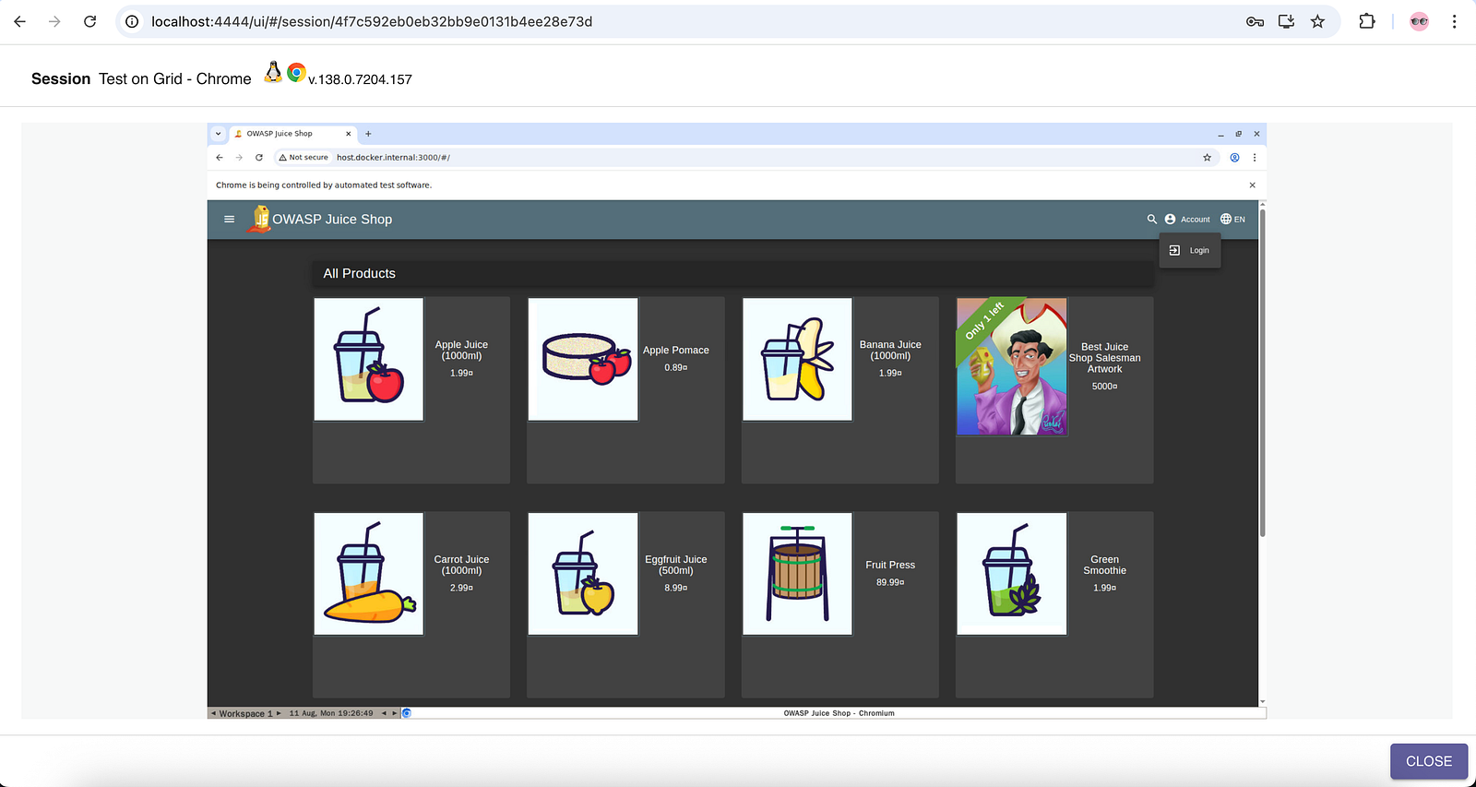Open password manager key icon

coord(1255,21)
